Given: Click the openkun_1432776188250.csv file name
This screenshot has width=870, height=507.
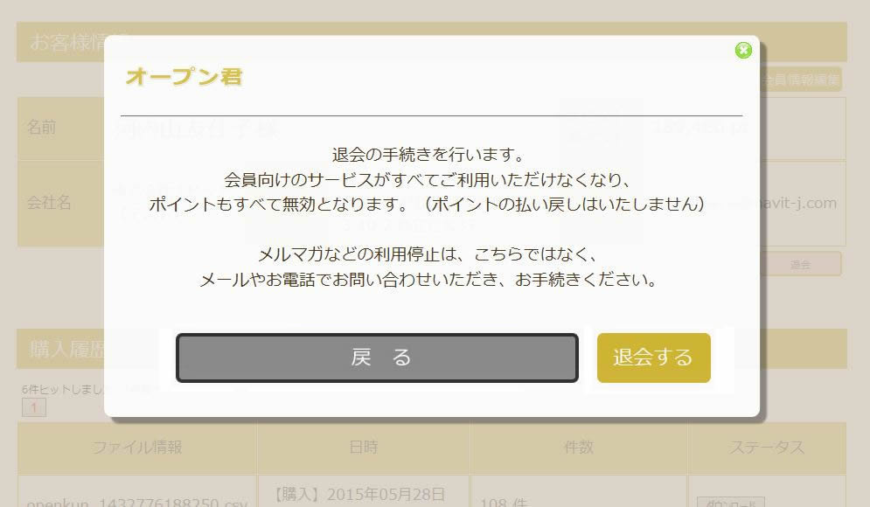Looking at the screenshot, I should click(137, 502).
